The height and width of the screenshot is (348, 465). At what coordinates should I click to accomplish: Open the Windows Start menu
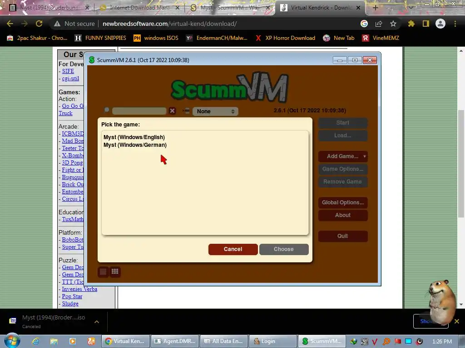12,341
